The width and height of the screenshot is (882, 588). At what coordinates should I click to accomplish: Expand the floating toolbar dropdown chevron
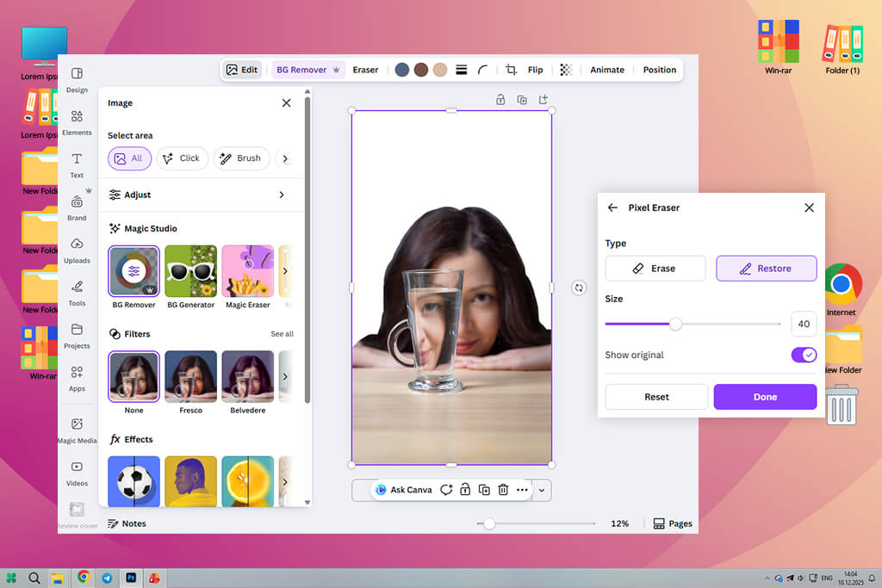(x=541, y=490)
